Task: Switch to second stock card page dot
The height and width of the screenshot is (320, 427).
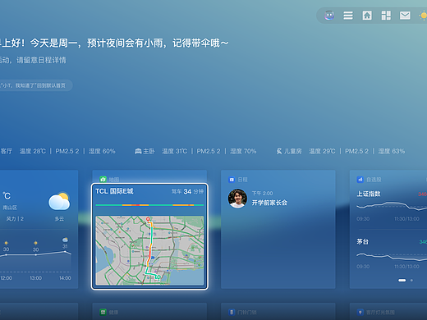Action: point(411,280)
